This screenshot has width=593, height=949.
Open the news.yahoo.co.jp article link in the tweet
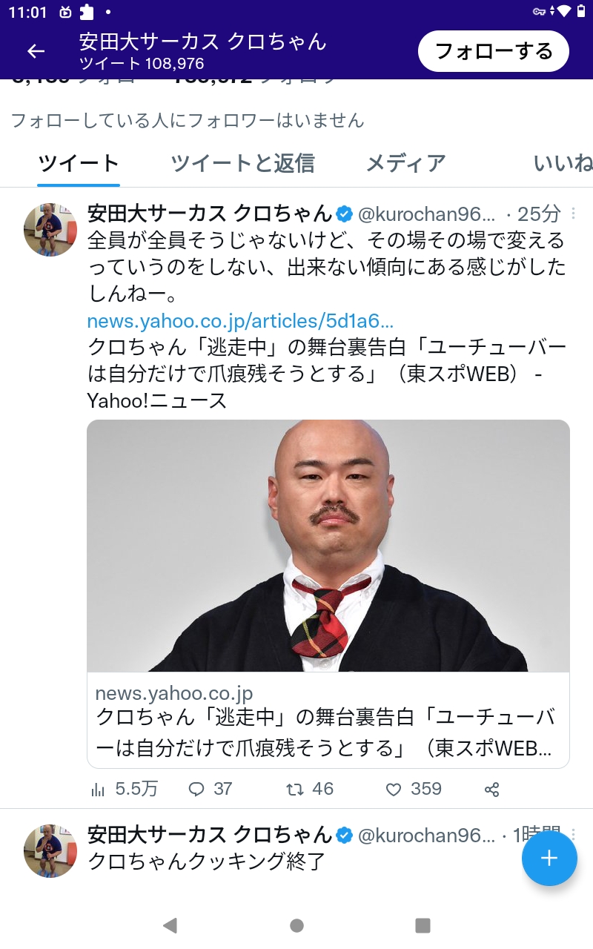[x=240, y=321]
